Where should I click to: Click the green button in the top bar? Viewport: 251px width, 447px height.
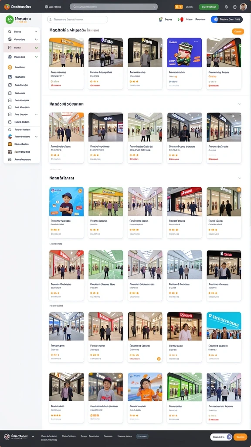pos(209,7)
